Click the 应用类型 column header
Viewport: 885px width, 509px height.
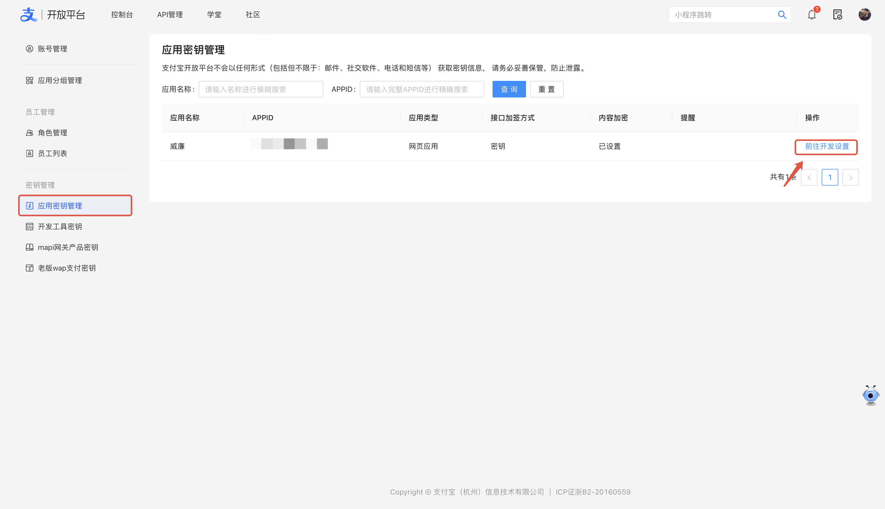coord(423,118)
